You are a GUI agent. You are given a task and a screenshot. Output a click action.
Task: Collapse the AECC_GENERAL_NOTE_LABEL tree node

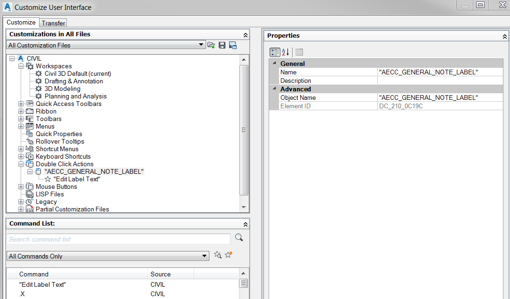pyautogui.click(x=30, y=171)
